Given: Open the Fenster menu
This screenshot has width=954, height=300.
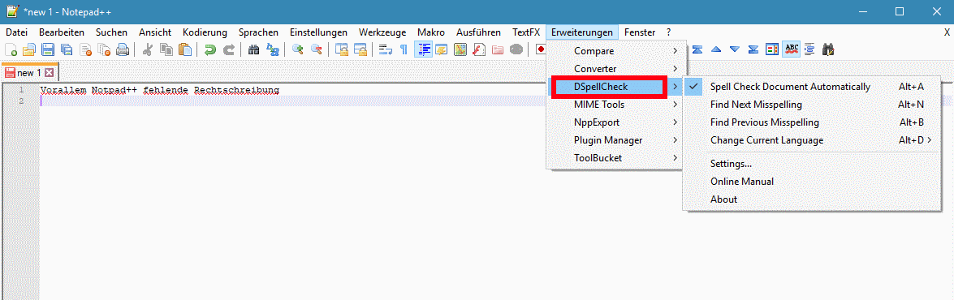Looking at the screenshot, I should pyautogui.click(x=640, y=32).
